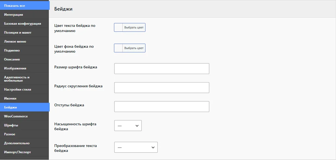The width and height of the screenshot is (336, 160).
Task: Click into the «Отступы бейджа» field
Action: pos(162,107)
